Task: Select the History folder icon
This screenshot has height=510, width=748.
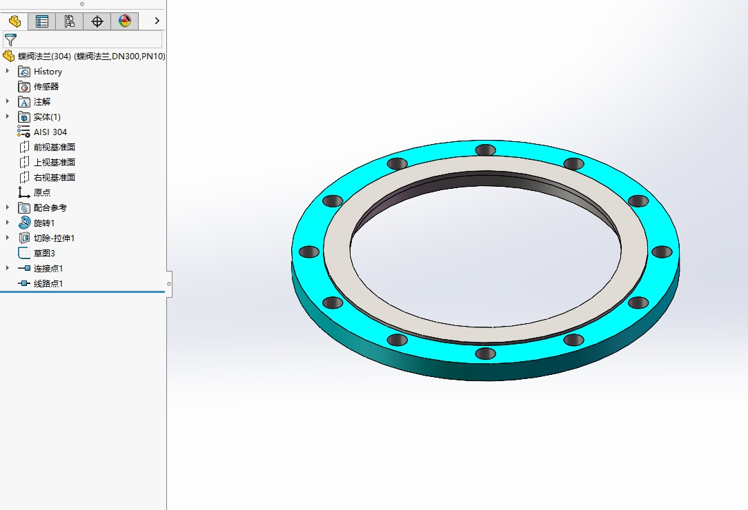Action: [24, 72]
